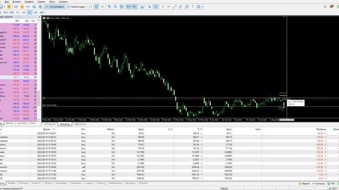339x190 pixels.
Task: Open the История toolbox tab
Action: (x=23, y=183)
